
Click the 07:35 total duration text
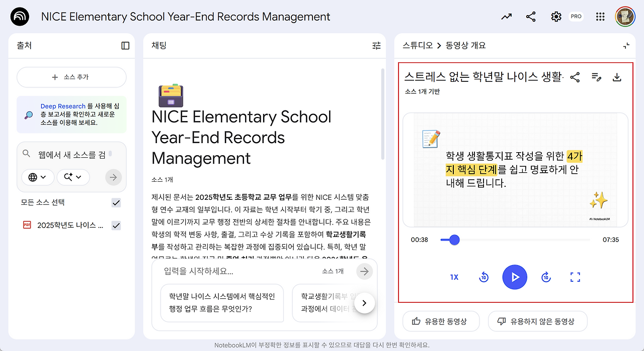click(611, 240)
